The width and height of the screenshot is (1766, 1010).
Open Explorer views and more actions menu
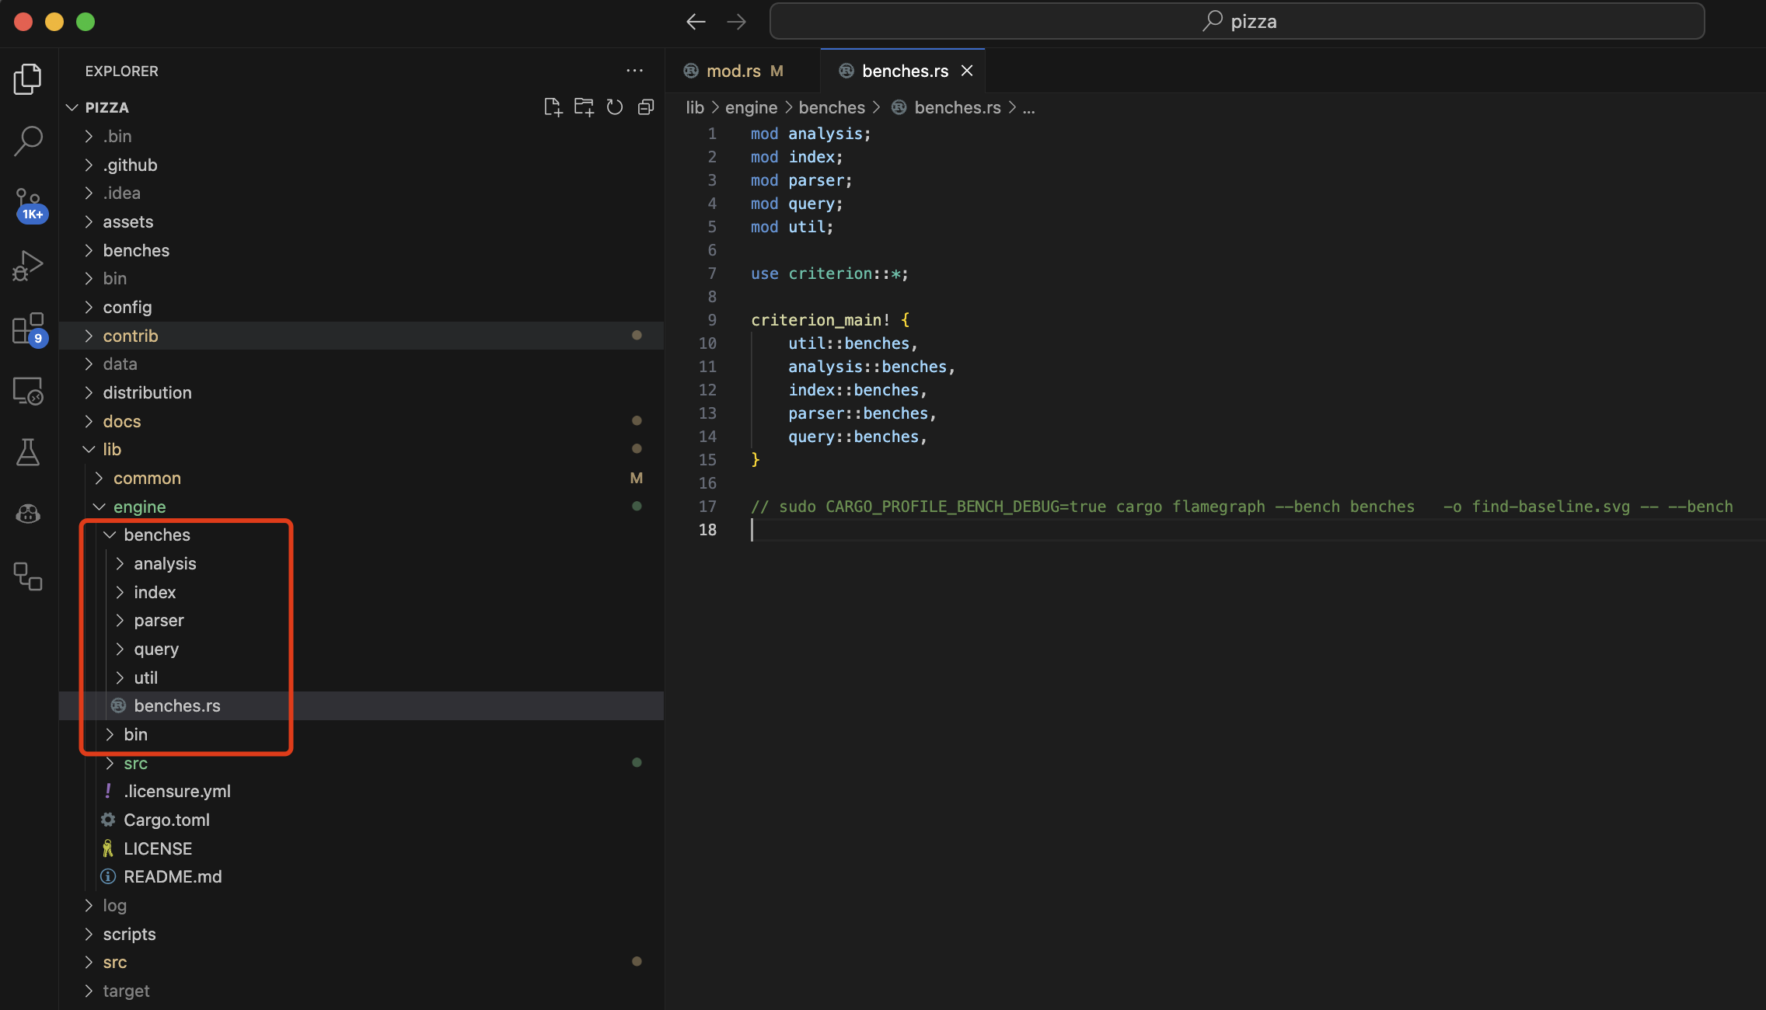click(x=634, y=71)
